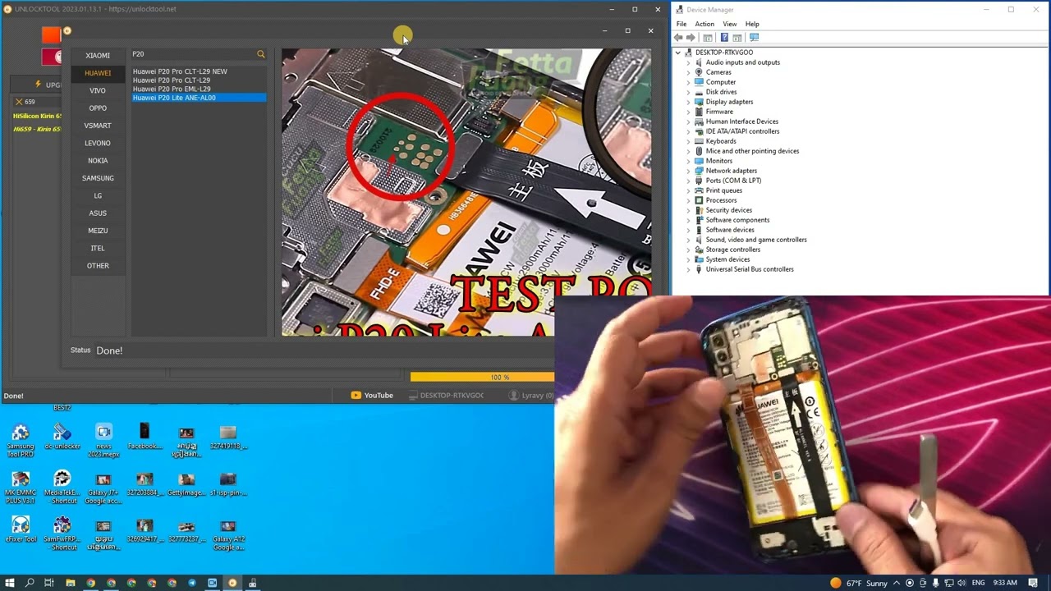Open Windows Start menu
Viewport: 1051px width, 591px height.
pos(10,583)
